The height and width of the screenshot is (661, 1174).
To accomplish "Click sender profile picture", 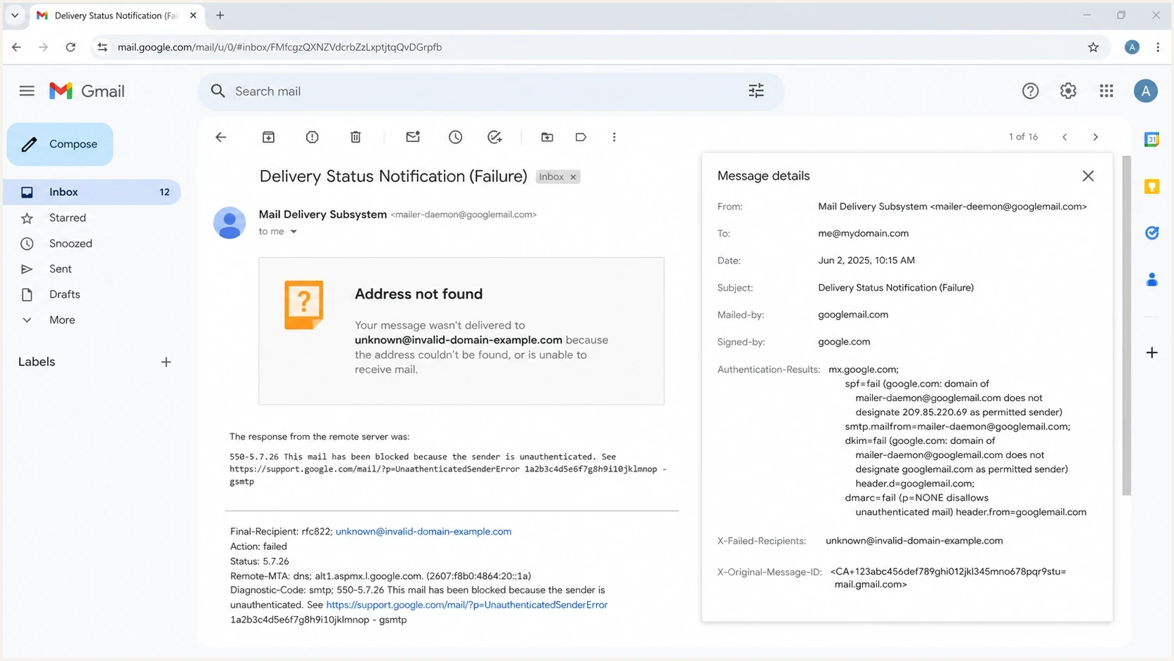I will pyautogui.click(x=230, y=223).
